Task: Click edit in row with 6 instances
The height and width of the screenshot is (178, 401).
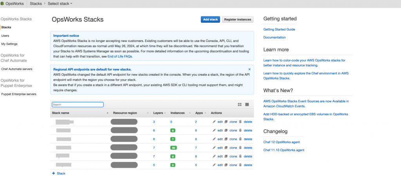Action: (220, 131)
